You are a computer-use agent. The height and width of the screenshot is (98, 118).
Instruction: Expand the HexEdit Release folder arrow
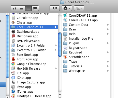click(x=56, y=68)
